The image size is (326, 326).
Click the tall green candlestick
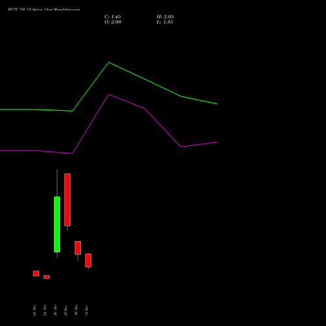[57, 224]
